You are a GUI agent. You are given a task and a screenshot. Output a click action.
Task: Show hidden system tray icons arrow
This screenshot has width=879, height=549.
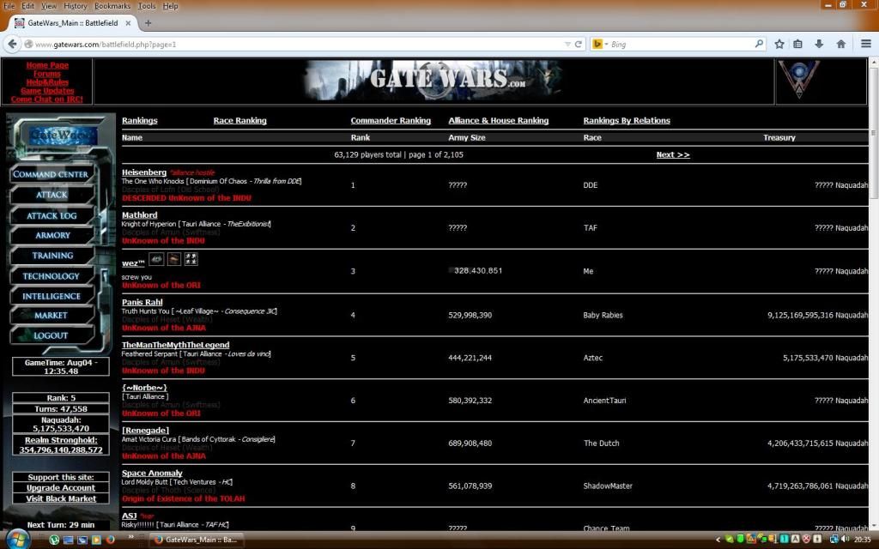click(x=717, y=540)
